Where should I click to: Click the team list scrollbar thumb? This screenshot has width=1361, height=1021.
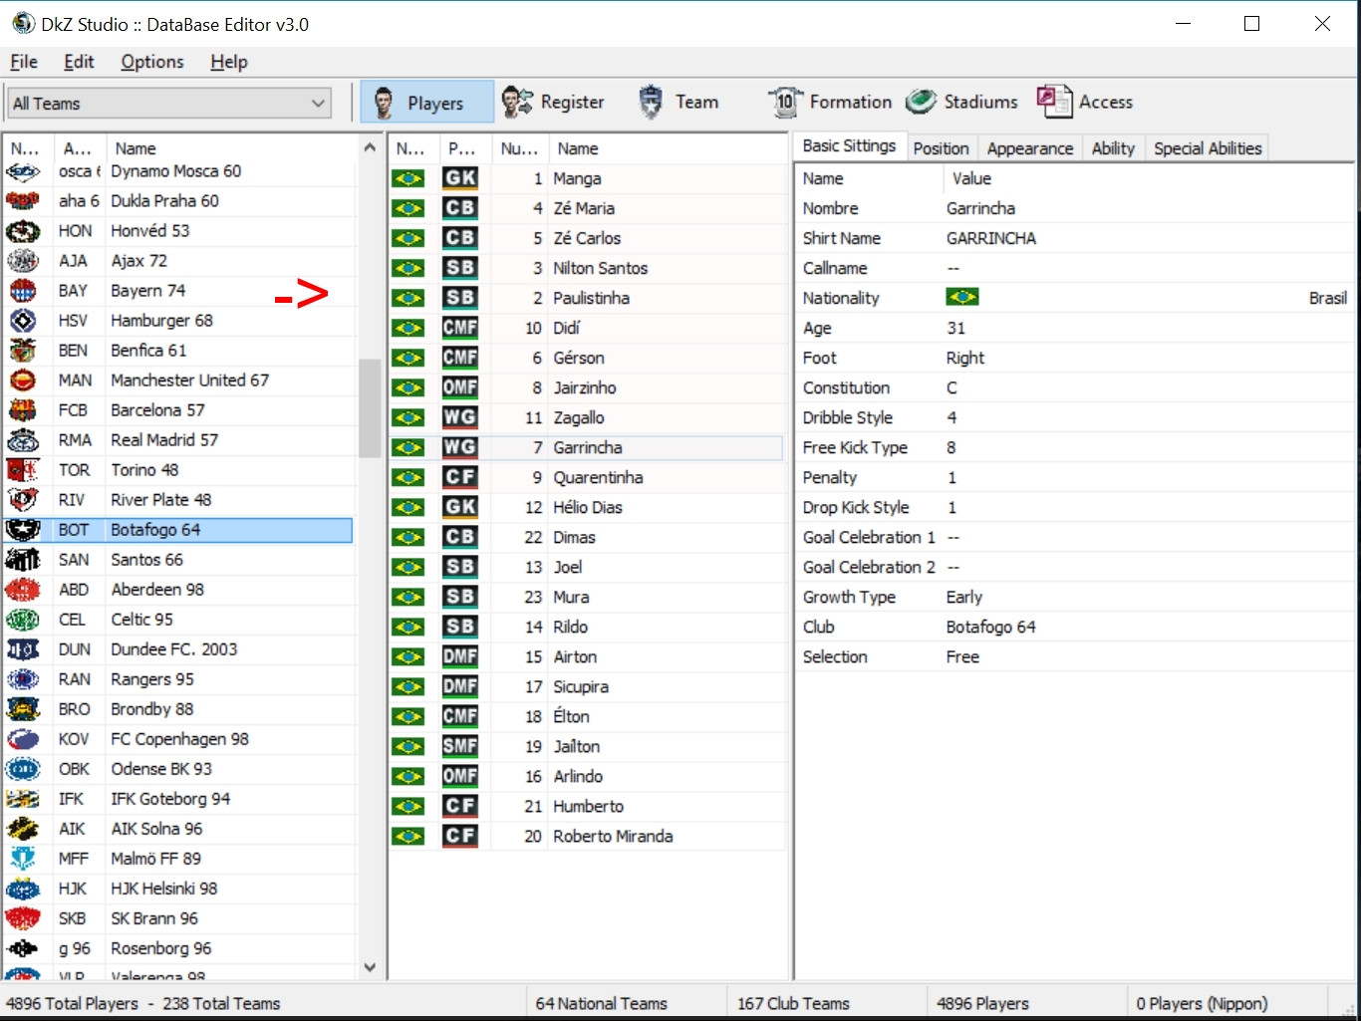point(370,407)
